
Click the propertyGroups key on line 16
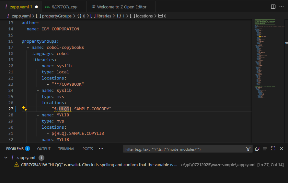(x=39, y=41)
